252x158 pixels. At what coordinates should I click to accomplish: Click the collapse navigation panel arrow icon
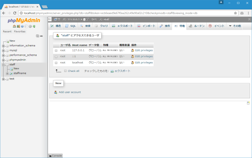coord(50,19)
